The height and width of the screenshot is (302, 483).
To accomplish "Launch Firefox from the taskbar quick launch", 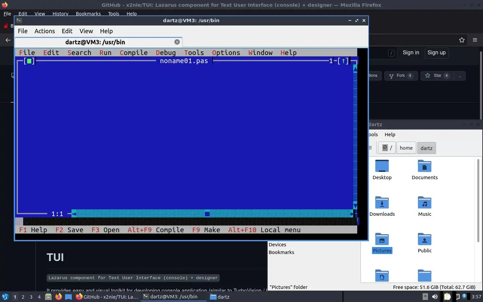I will (58, 297).
